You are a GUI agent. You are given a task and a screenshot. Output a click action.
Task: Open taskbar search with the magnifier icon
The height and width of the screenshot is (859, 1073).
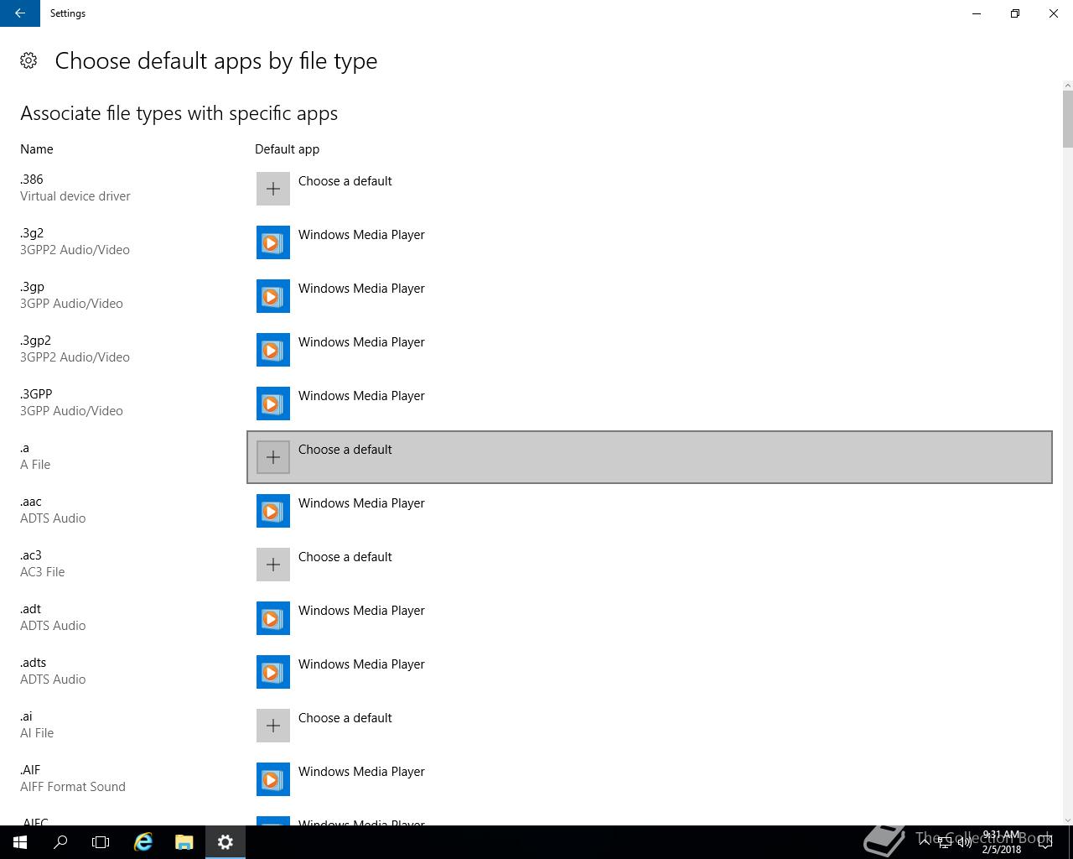point(60,842)
